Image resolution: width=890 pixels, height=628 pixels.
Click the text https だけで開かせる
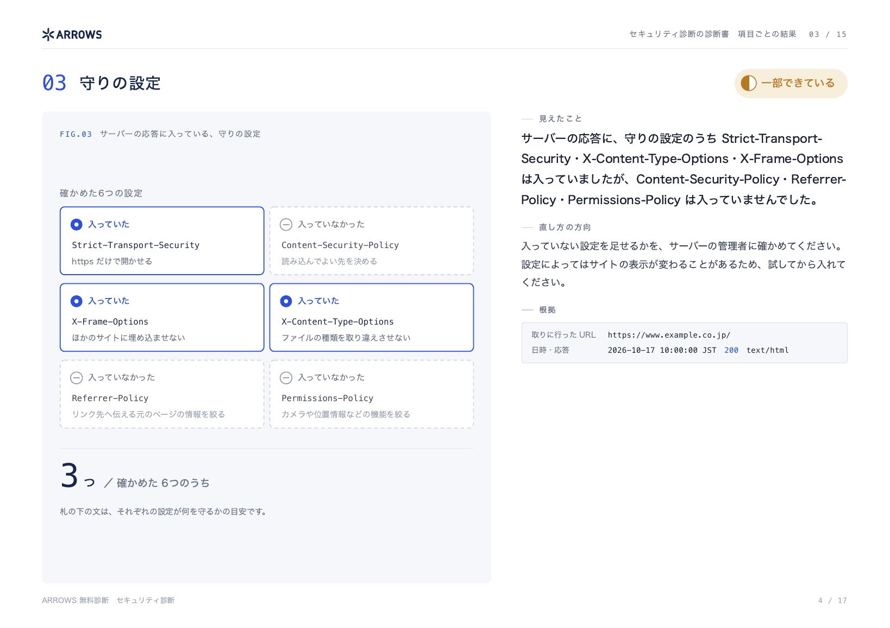click(112, 261)
